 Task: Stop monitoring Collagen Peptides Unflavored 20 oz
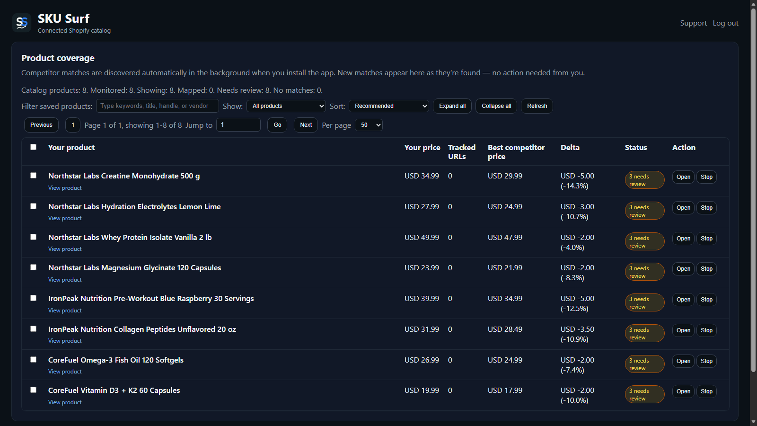(x=706, y=330)
